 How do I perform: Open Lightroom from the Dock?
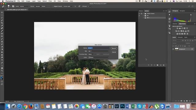[x=117, y=106]
